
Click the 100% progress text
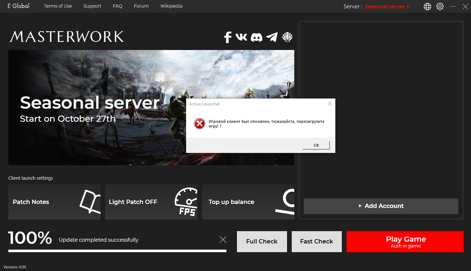[30, 238]
